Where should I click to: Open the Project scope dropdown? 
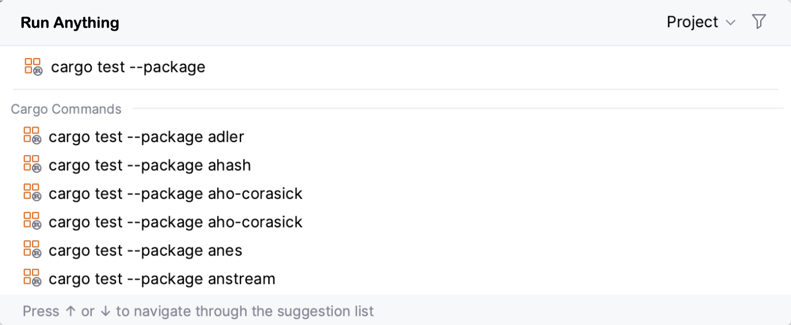[x=692, y=22]
